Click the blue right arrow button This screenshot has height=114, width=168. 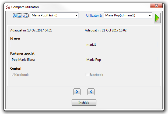pyautogui.click(x=77, y=92)
